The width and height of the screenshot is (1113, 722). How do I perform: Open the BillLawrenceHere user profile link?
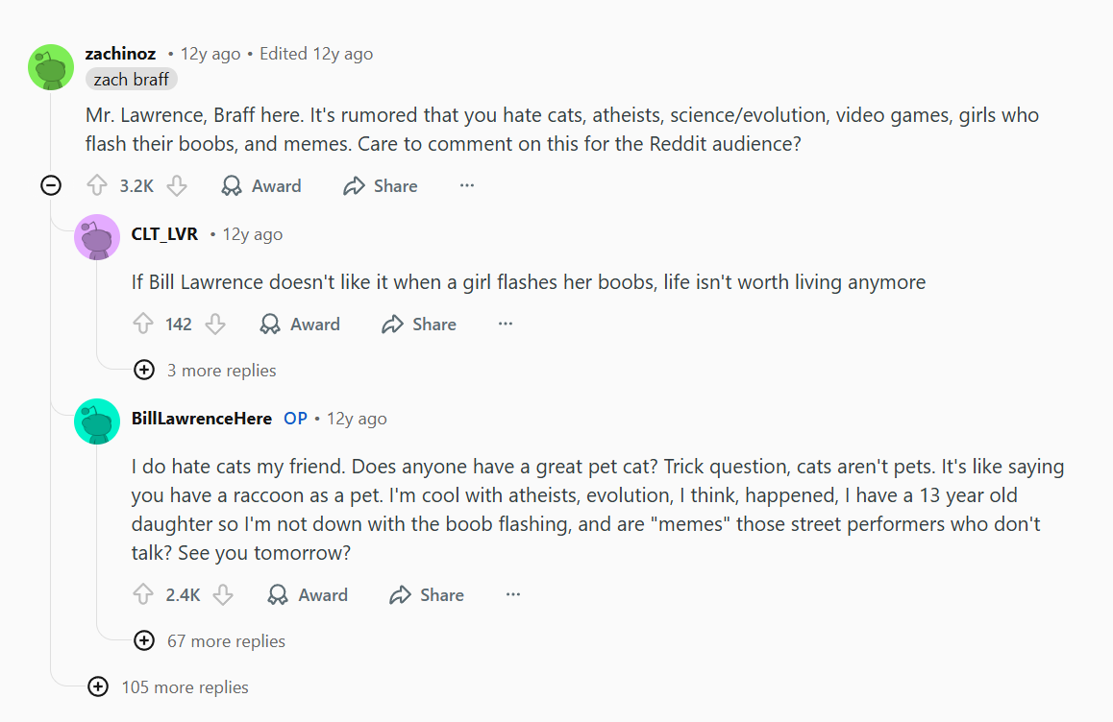click(202, 419)
